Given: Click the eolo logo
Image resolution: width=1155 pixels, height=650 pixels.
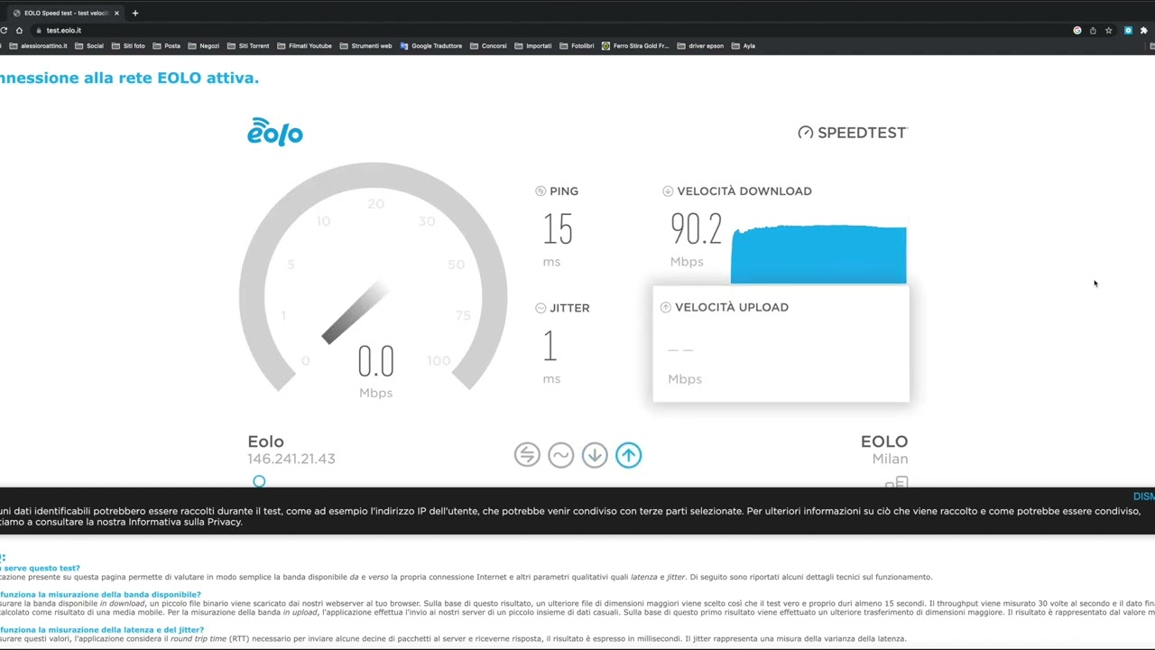Looking at the screenshot, I should coord(275,132).
